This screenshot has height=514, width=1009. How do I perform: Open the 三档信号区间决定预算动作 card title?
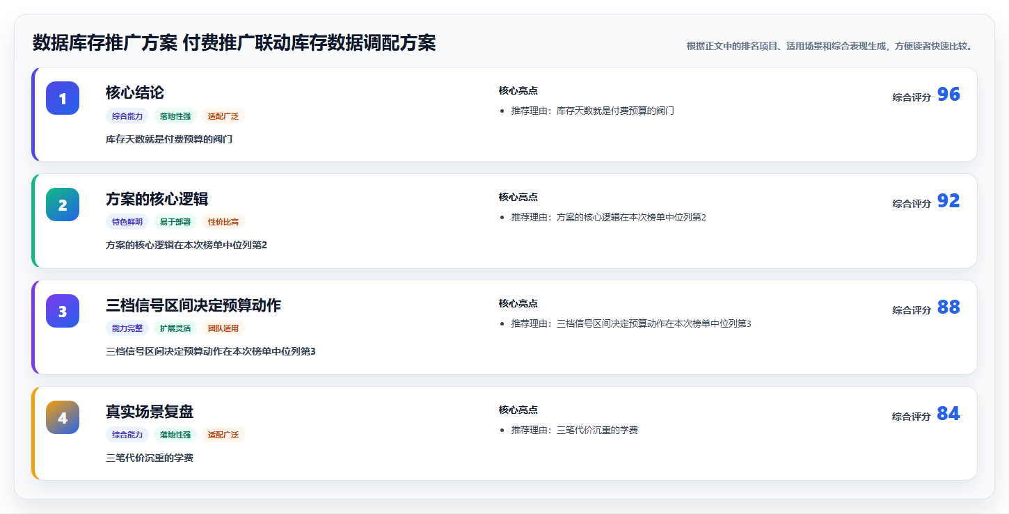pos(193,305)
